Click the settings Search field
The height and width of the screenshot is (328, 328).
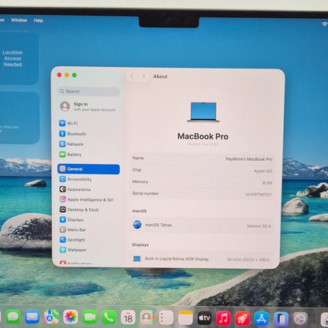[x=88, y=91]
